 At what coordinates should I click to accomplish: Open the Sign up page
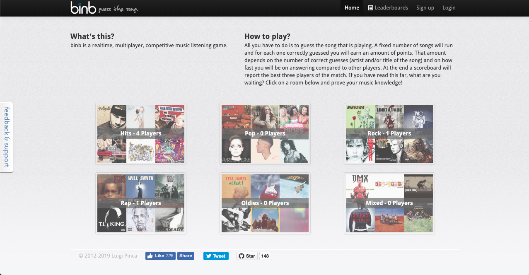425,8
